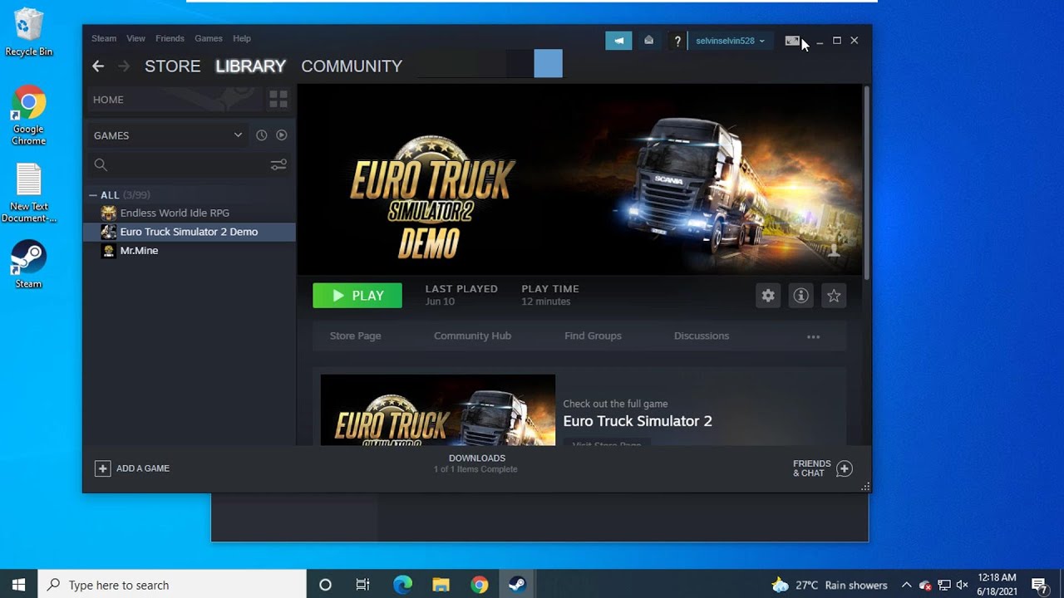Show game info icon
The height and width of the screenshot is (598, 1064).
click(800, 296)
